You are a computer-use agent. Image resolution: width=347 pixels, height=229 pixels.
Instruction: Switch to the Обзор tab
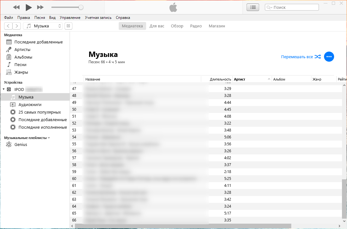pos(177,26)
